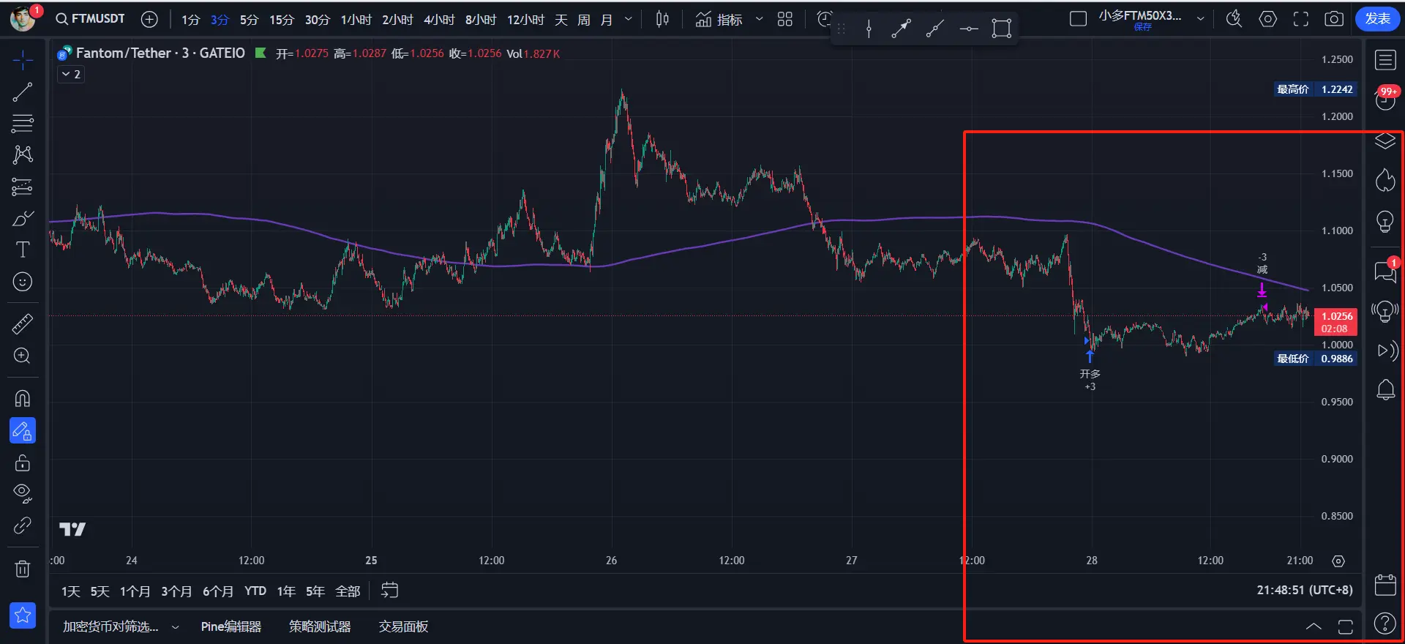The height and width of the screenshot is (644, 1405).
Task: Open timezone menu at 21:48:51 (UTC+8)
Action: point(1305,590)
